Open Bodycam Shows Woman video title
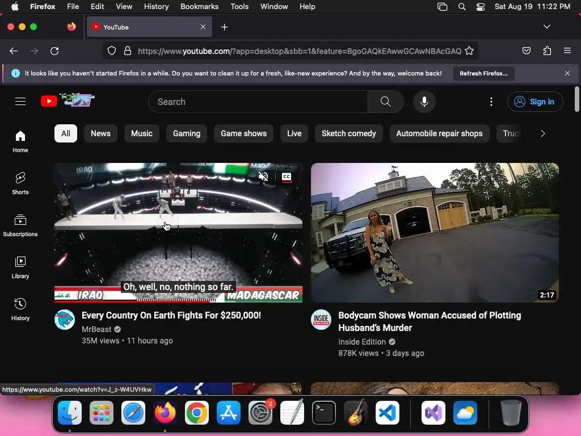 430,321
